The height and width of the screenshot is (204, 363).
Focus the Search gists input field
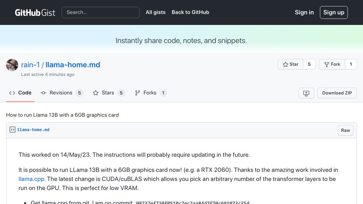pos(101,12)
